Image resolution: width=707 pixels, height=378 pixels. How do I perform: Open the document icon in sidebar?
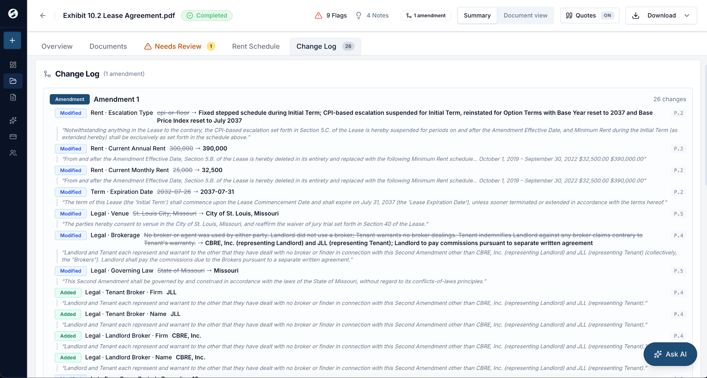[x=13, y=97]
